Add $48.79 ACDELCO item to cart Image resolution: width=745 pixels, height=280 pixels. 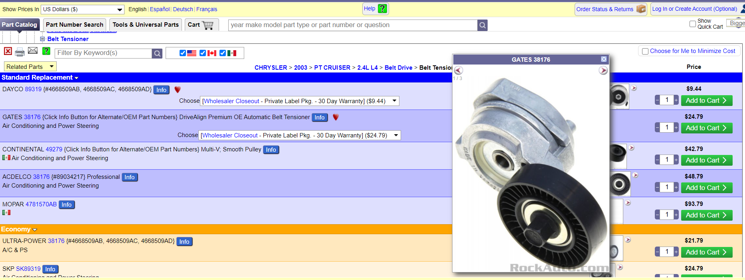tap(707, 188)
